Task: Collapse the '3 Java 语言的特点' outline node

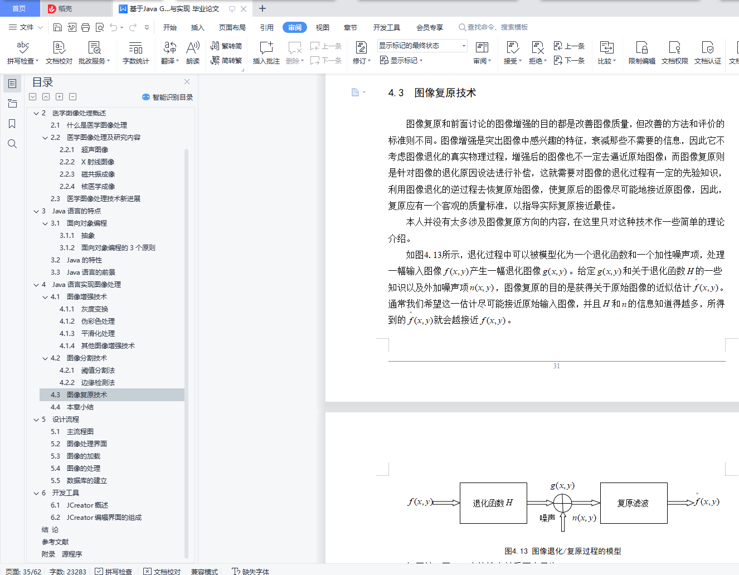Action: click(x=36, y=211)
